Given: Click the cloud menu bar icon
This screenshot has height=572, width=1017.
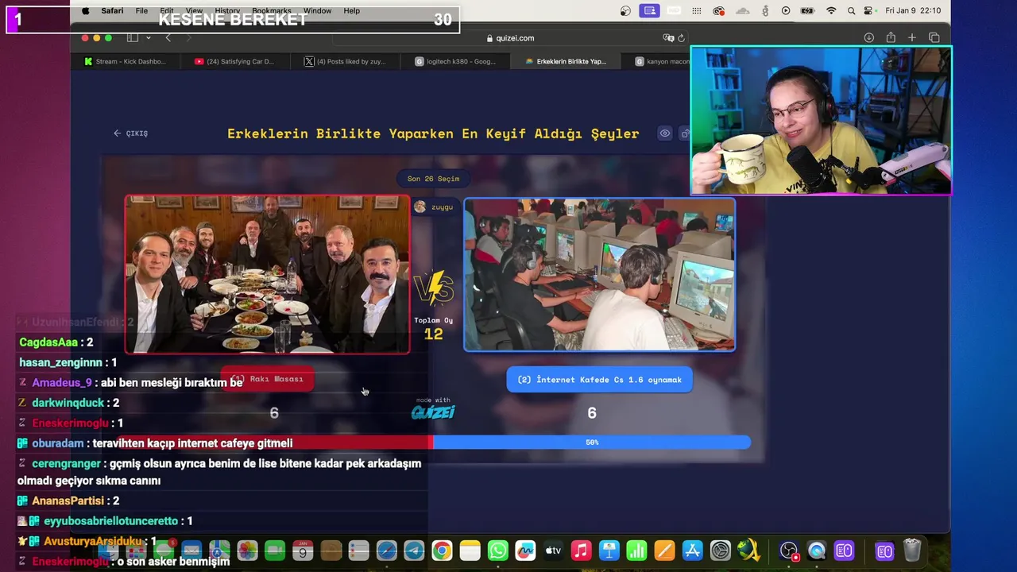Looking at the screenshot, I should (x=743, y=11).
